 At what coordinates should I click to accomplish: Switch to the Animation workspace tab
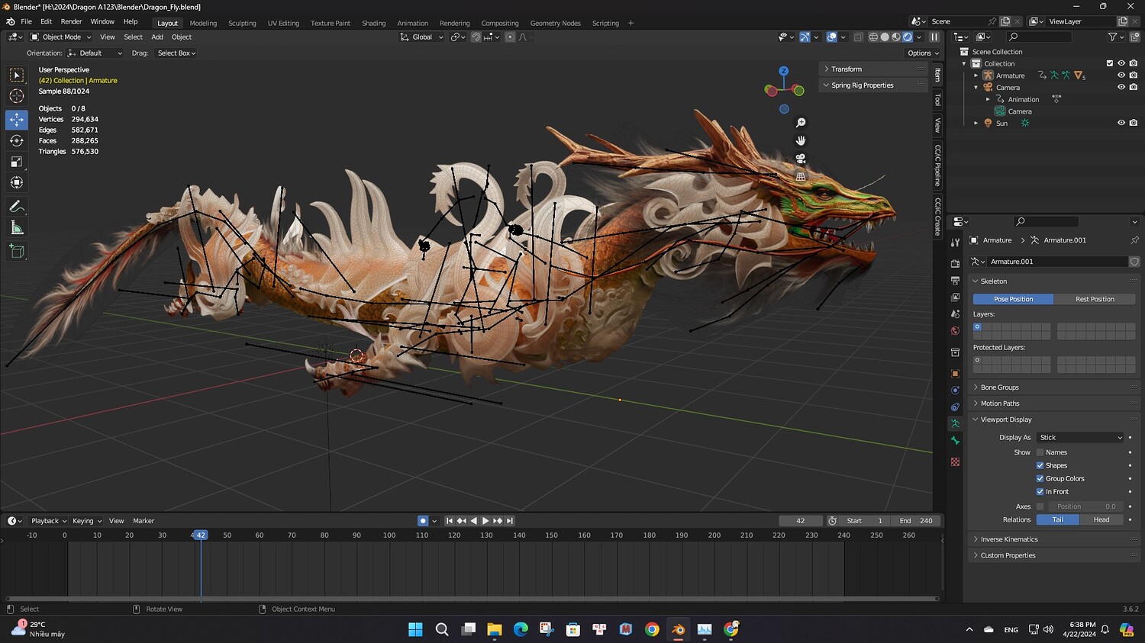(412, 23)
